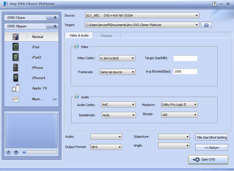
Task: Click the More... profile label
Action: pyautogui.click(x=38, y=99)
